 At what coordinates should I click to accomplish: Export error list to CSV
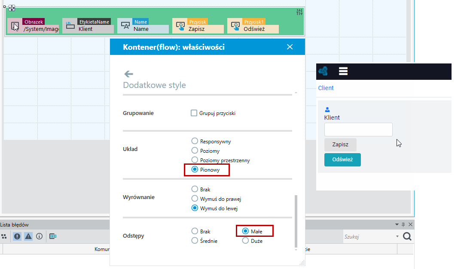click(x=53, y=236)
